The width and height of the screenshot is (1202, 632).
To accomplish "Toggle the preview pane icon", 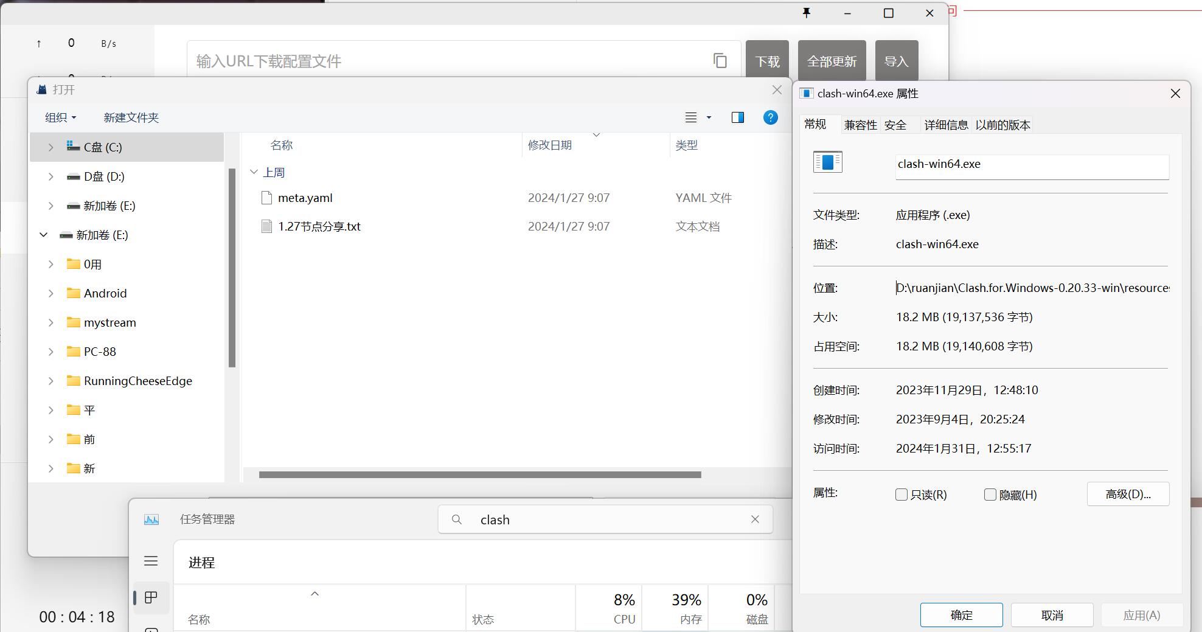I will click(737, 117).
